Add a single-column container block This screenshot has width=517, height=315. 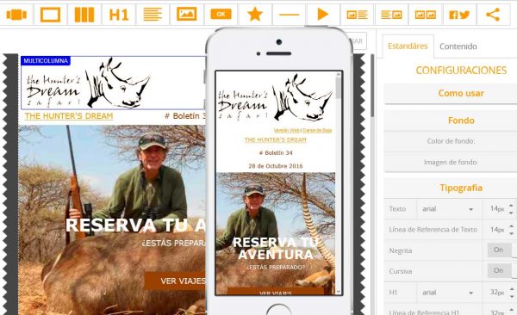(50, 15)
